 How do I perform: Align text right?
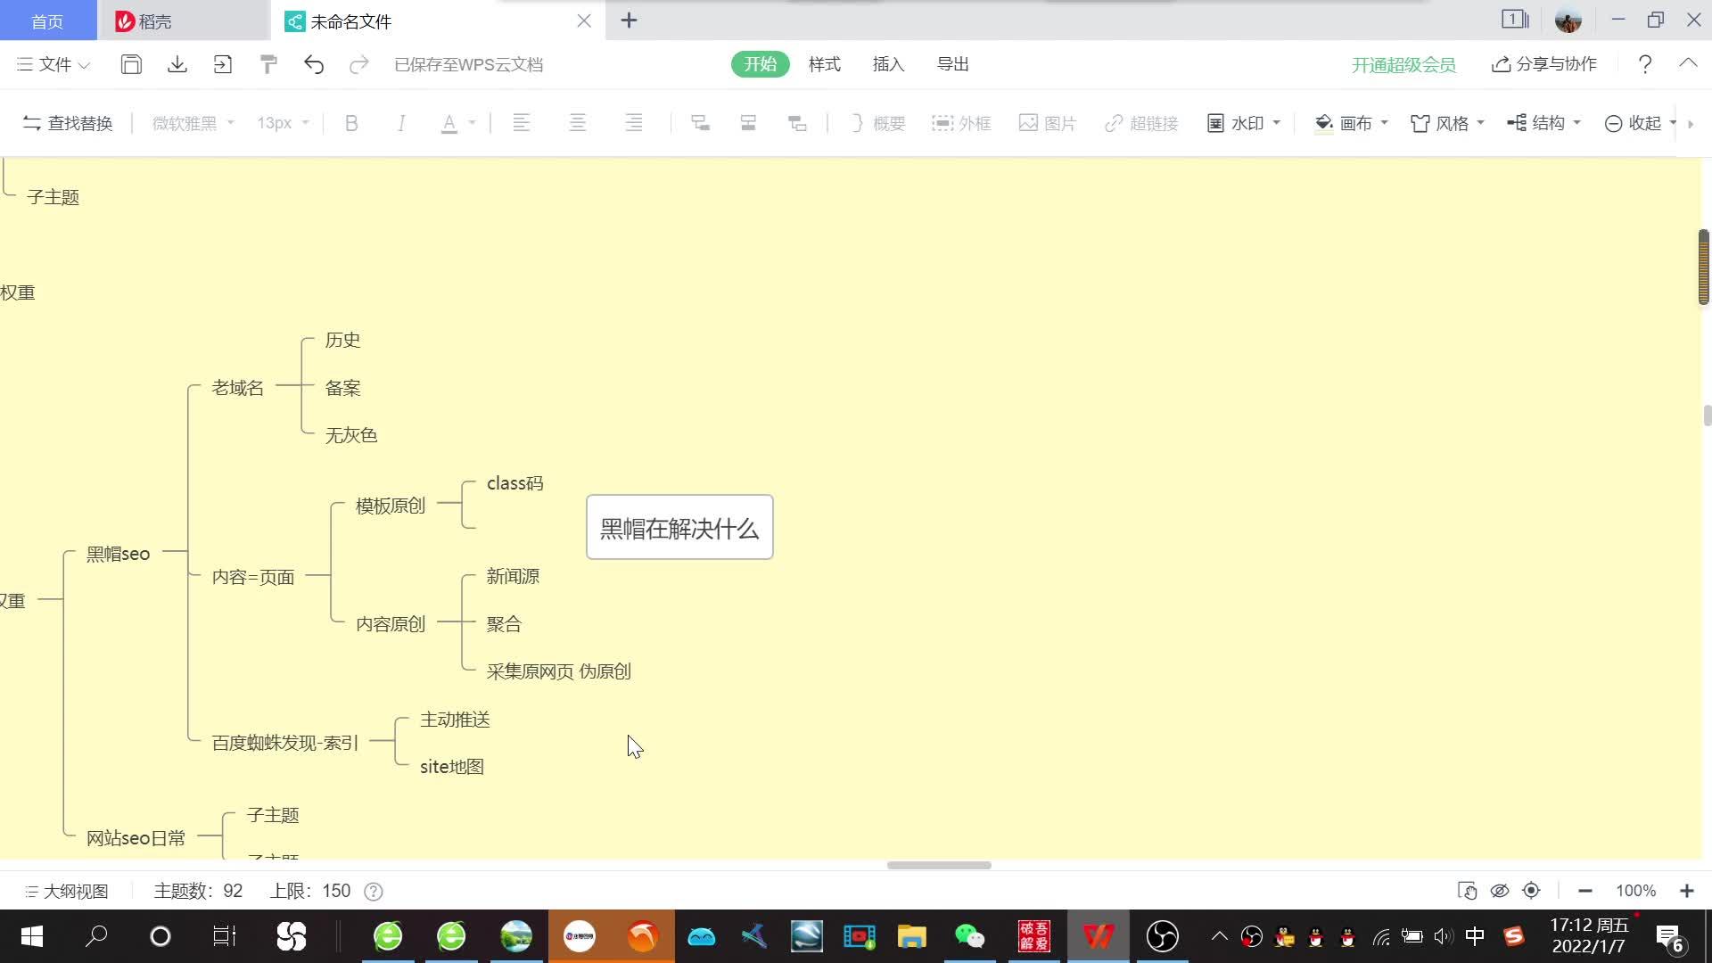634,123
